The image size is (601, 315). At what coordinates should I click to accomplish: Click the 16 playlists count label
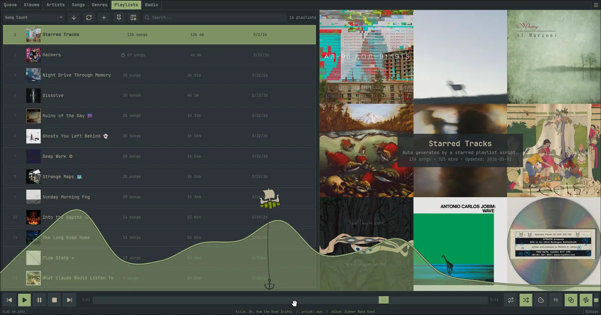tap(303, 17)
